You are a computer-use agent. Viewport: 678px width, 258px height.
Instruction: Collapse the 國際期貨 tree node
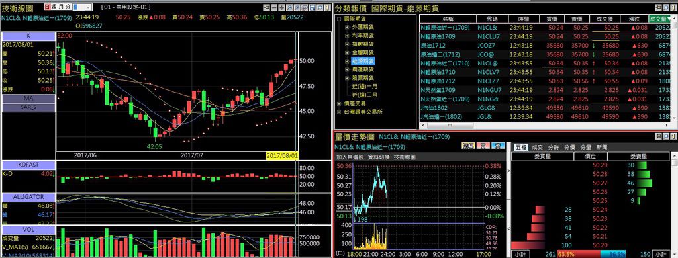pos(339,19)
